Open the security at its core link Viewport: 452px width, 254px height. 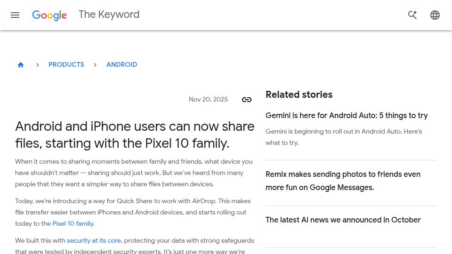[94, 240]
